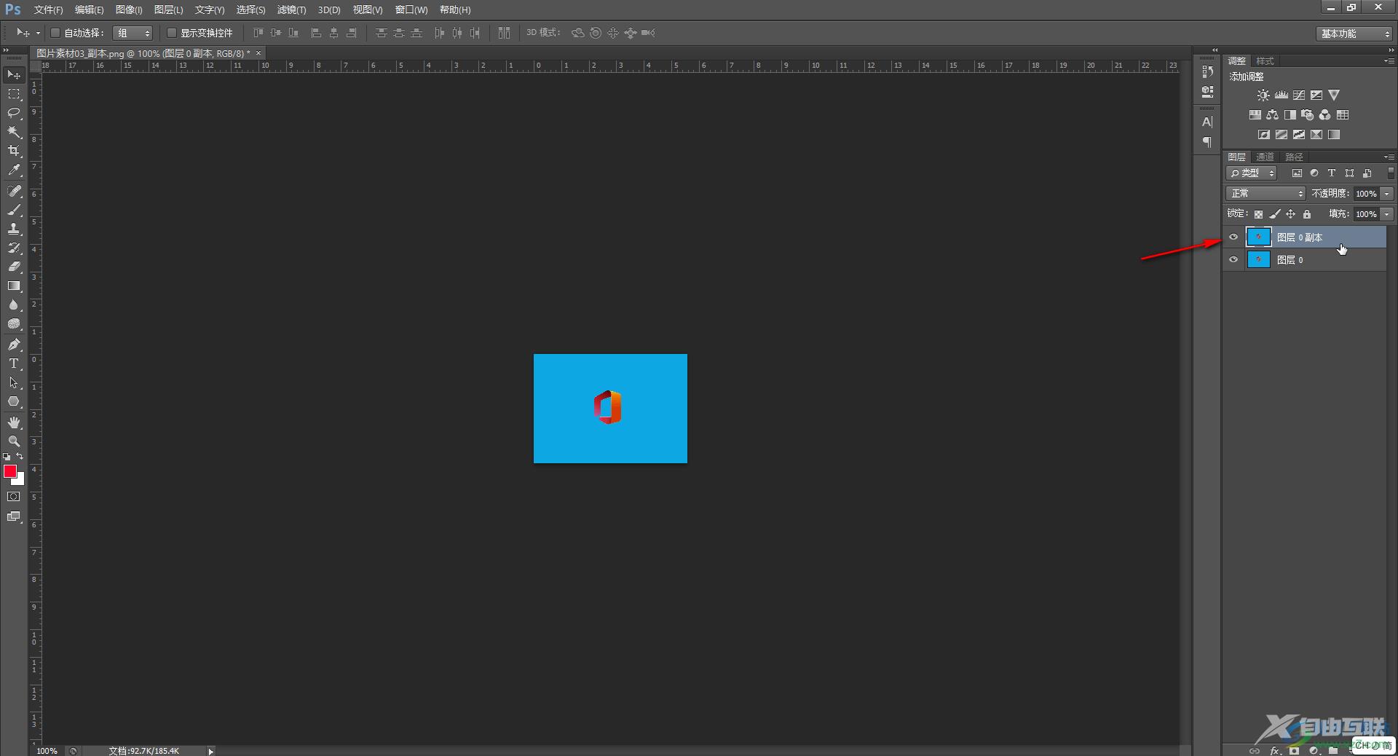Swap foreground and background colors
1398x756 pixels.
[x=20, y=457]
